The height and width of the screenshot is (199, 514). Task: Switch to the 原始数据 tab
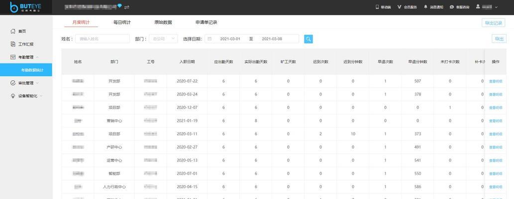click(163, 22)
